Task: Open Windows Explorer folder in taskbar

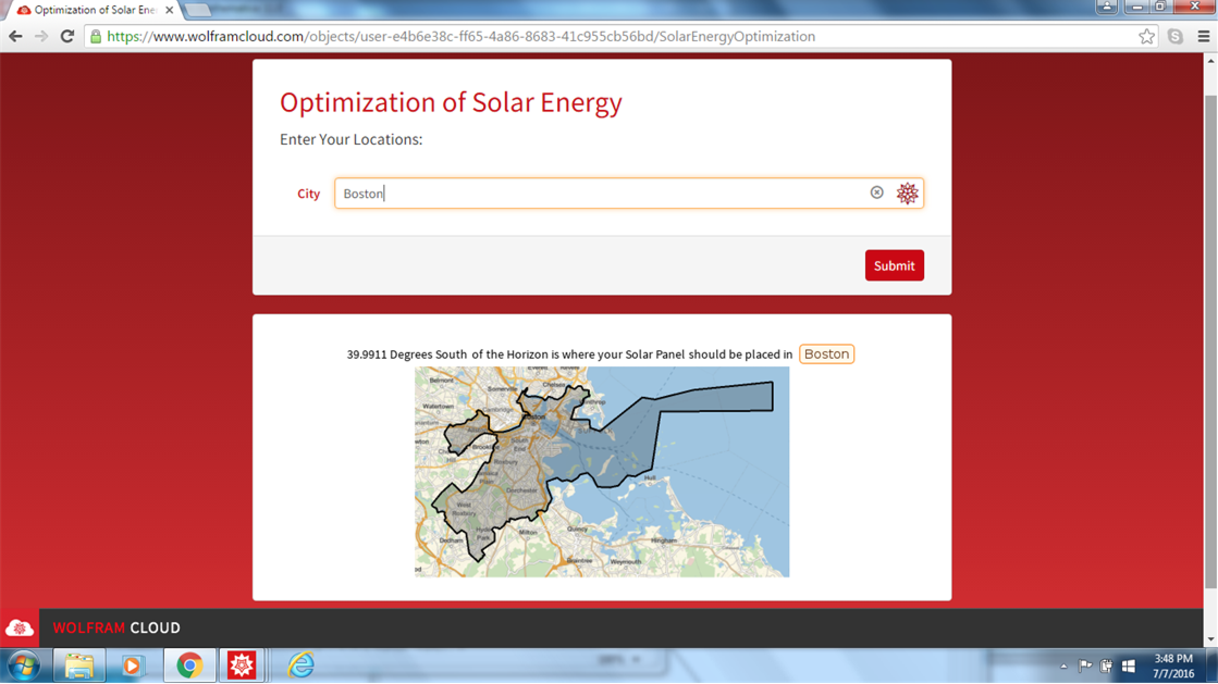Action: (x=79, y=666)
